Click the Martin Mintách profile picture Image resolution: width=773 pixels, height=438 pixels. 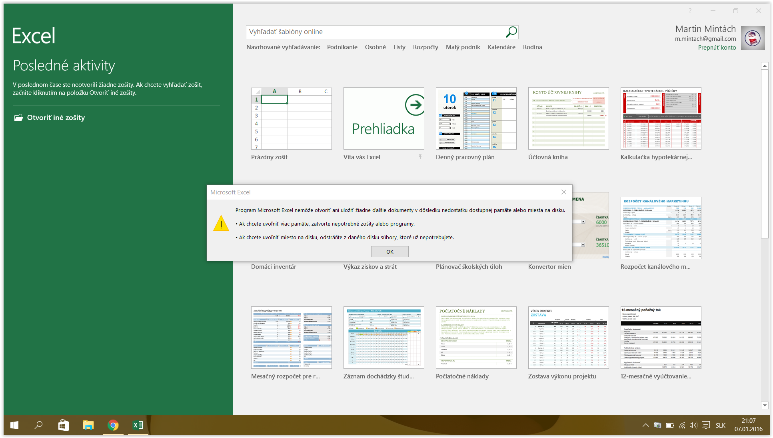(753, 38)
